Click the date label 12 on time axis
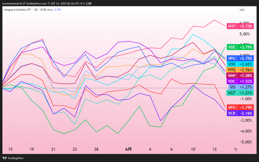The height and width of the screenshot is (162, 259). 214,149
